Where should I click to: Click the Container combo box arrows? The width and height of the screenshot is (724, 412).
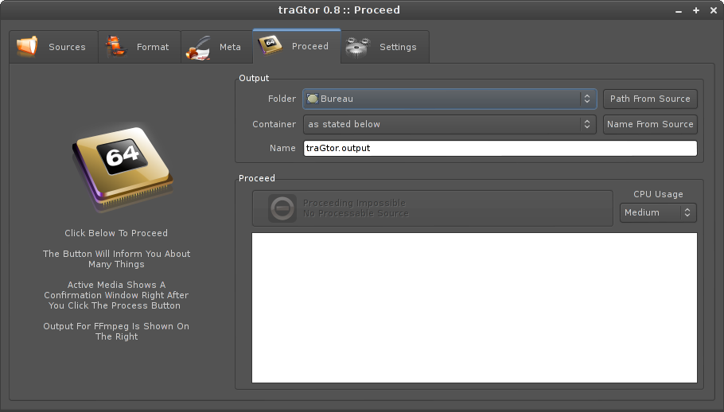coord(587,124)
